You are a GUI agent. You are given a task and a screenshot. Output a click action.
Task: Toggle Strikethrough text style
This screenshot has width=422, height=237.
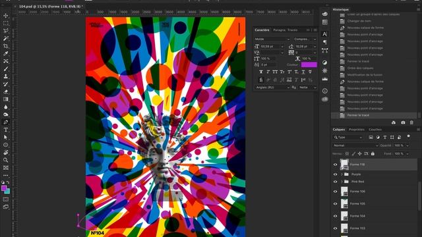310,72
